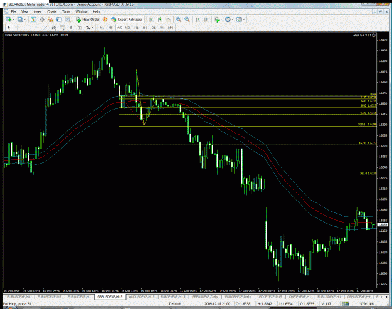Select the Trendline drawing tool
Screen dimensions: 392x309
45,28
